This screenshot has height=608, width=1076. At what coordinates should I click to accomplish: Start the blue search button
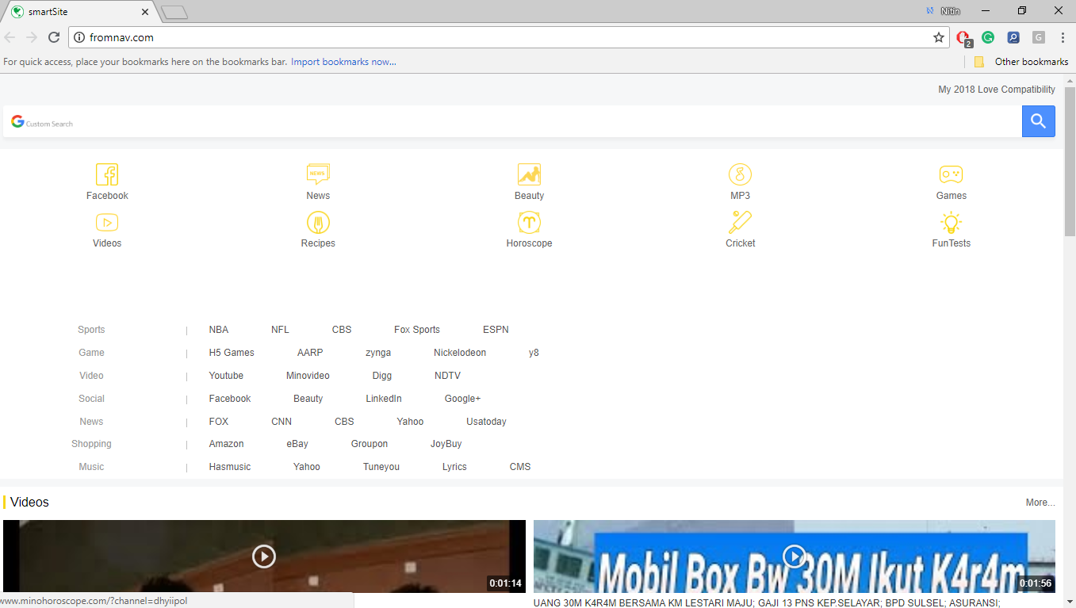(1038, 120)
